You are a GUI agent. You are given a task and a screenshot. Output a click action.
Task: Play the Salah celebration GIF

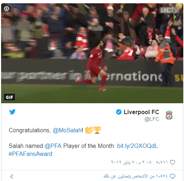(x=92, y=53)
